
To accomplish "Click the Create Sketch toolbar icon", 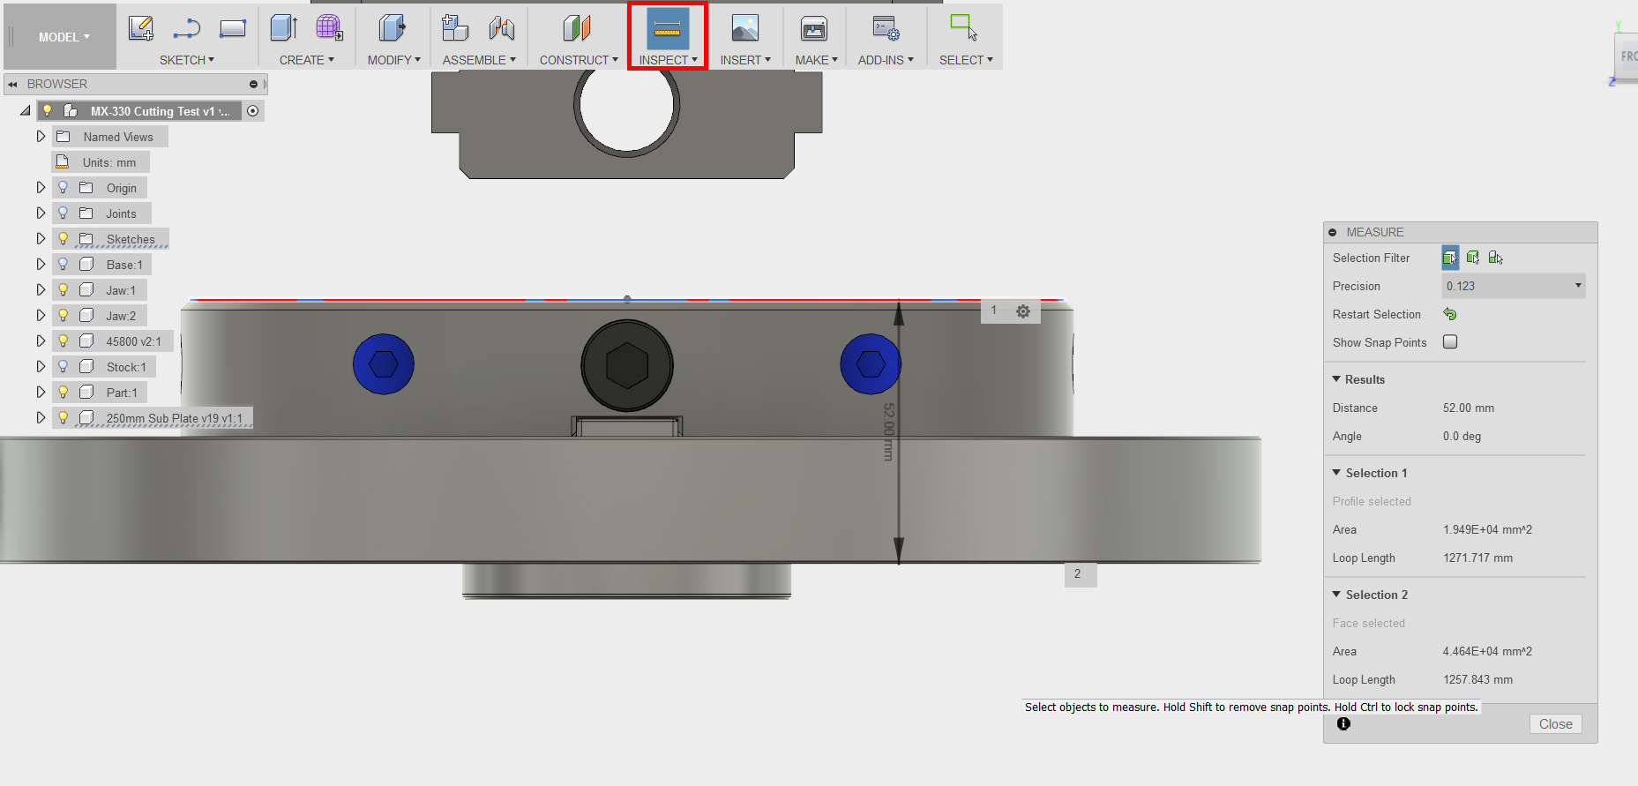I will (x=141, y=28).
